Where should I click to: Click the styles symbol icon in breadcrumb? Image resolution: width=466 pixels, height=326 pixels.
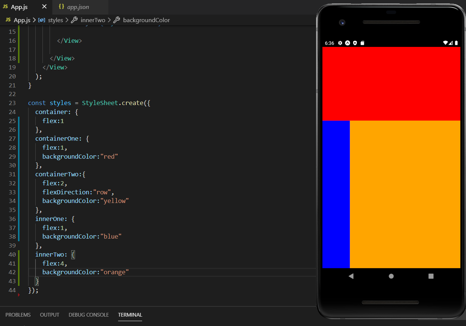42,20
